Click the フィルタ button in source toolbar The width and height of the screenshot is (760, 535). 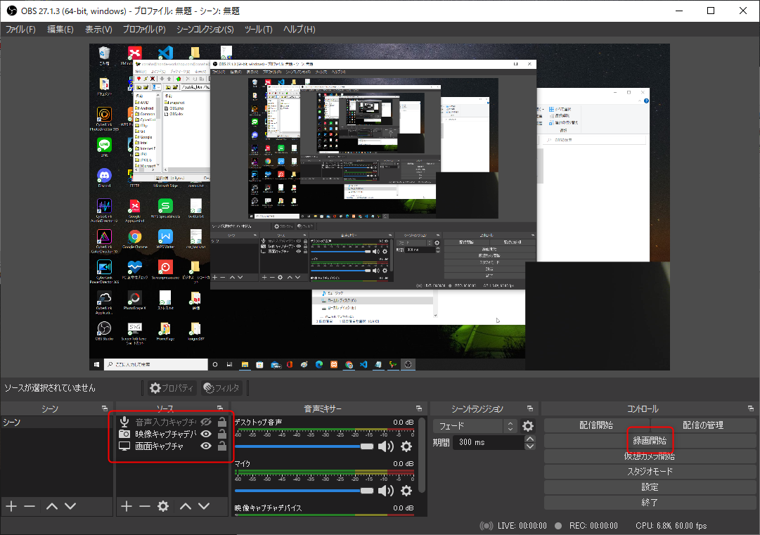pyautogui.click(x=222, y=387)
